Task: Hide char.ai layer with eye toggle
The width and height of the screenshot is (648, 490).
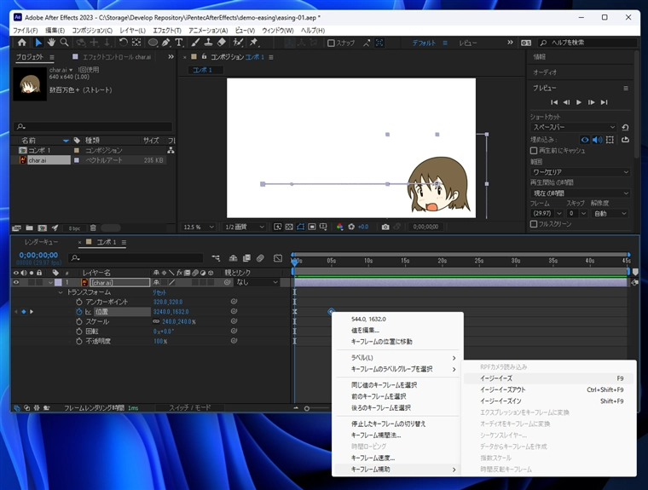Action: [16, 283]
